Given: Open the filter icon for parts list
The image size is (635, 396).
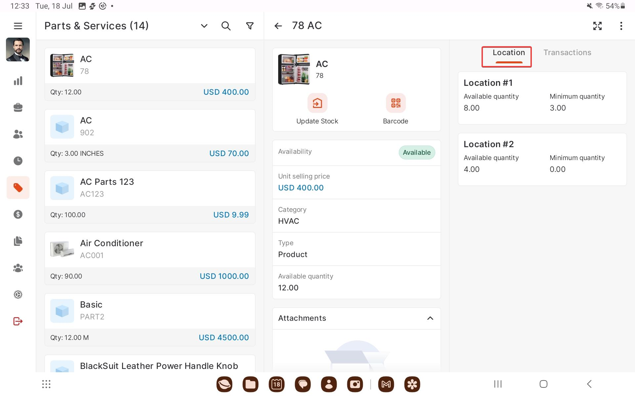Looking at the screenshot, I should point(250,26).
